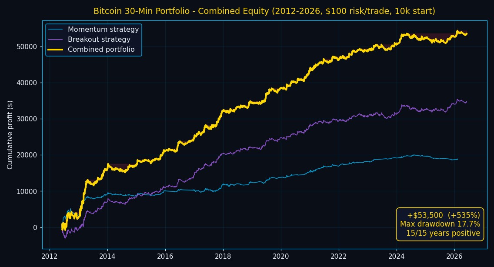Click the x-axis tick '2016'

pyautogui.click(x=165, y=256)
